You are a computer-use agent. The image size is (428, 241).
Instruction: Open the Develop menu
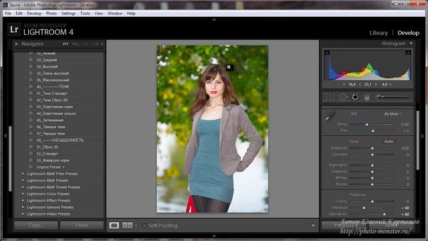click(34, 13)
